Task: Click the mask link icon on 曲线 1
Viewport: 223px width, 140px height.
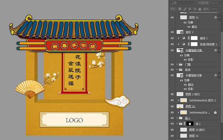Action: pyautogui.click(x=189, y=38)
